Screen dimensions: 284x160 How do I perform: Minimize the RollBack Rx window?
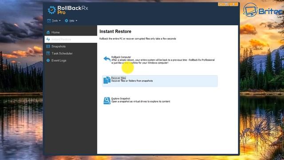tap(221, 4)
